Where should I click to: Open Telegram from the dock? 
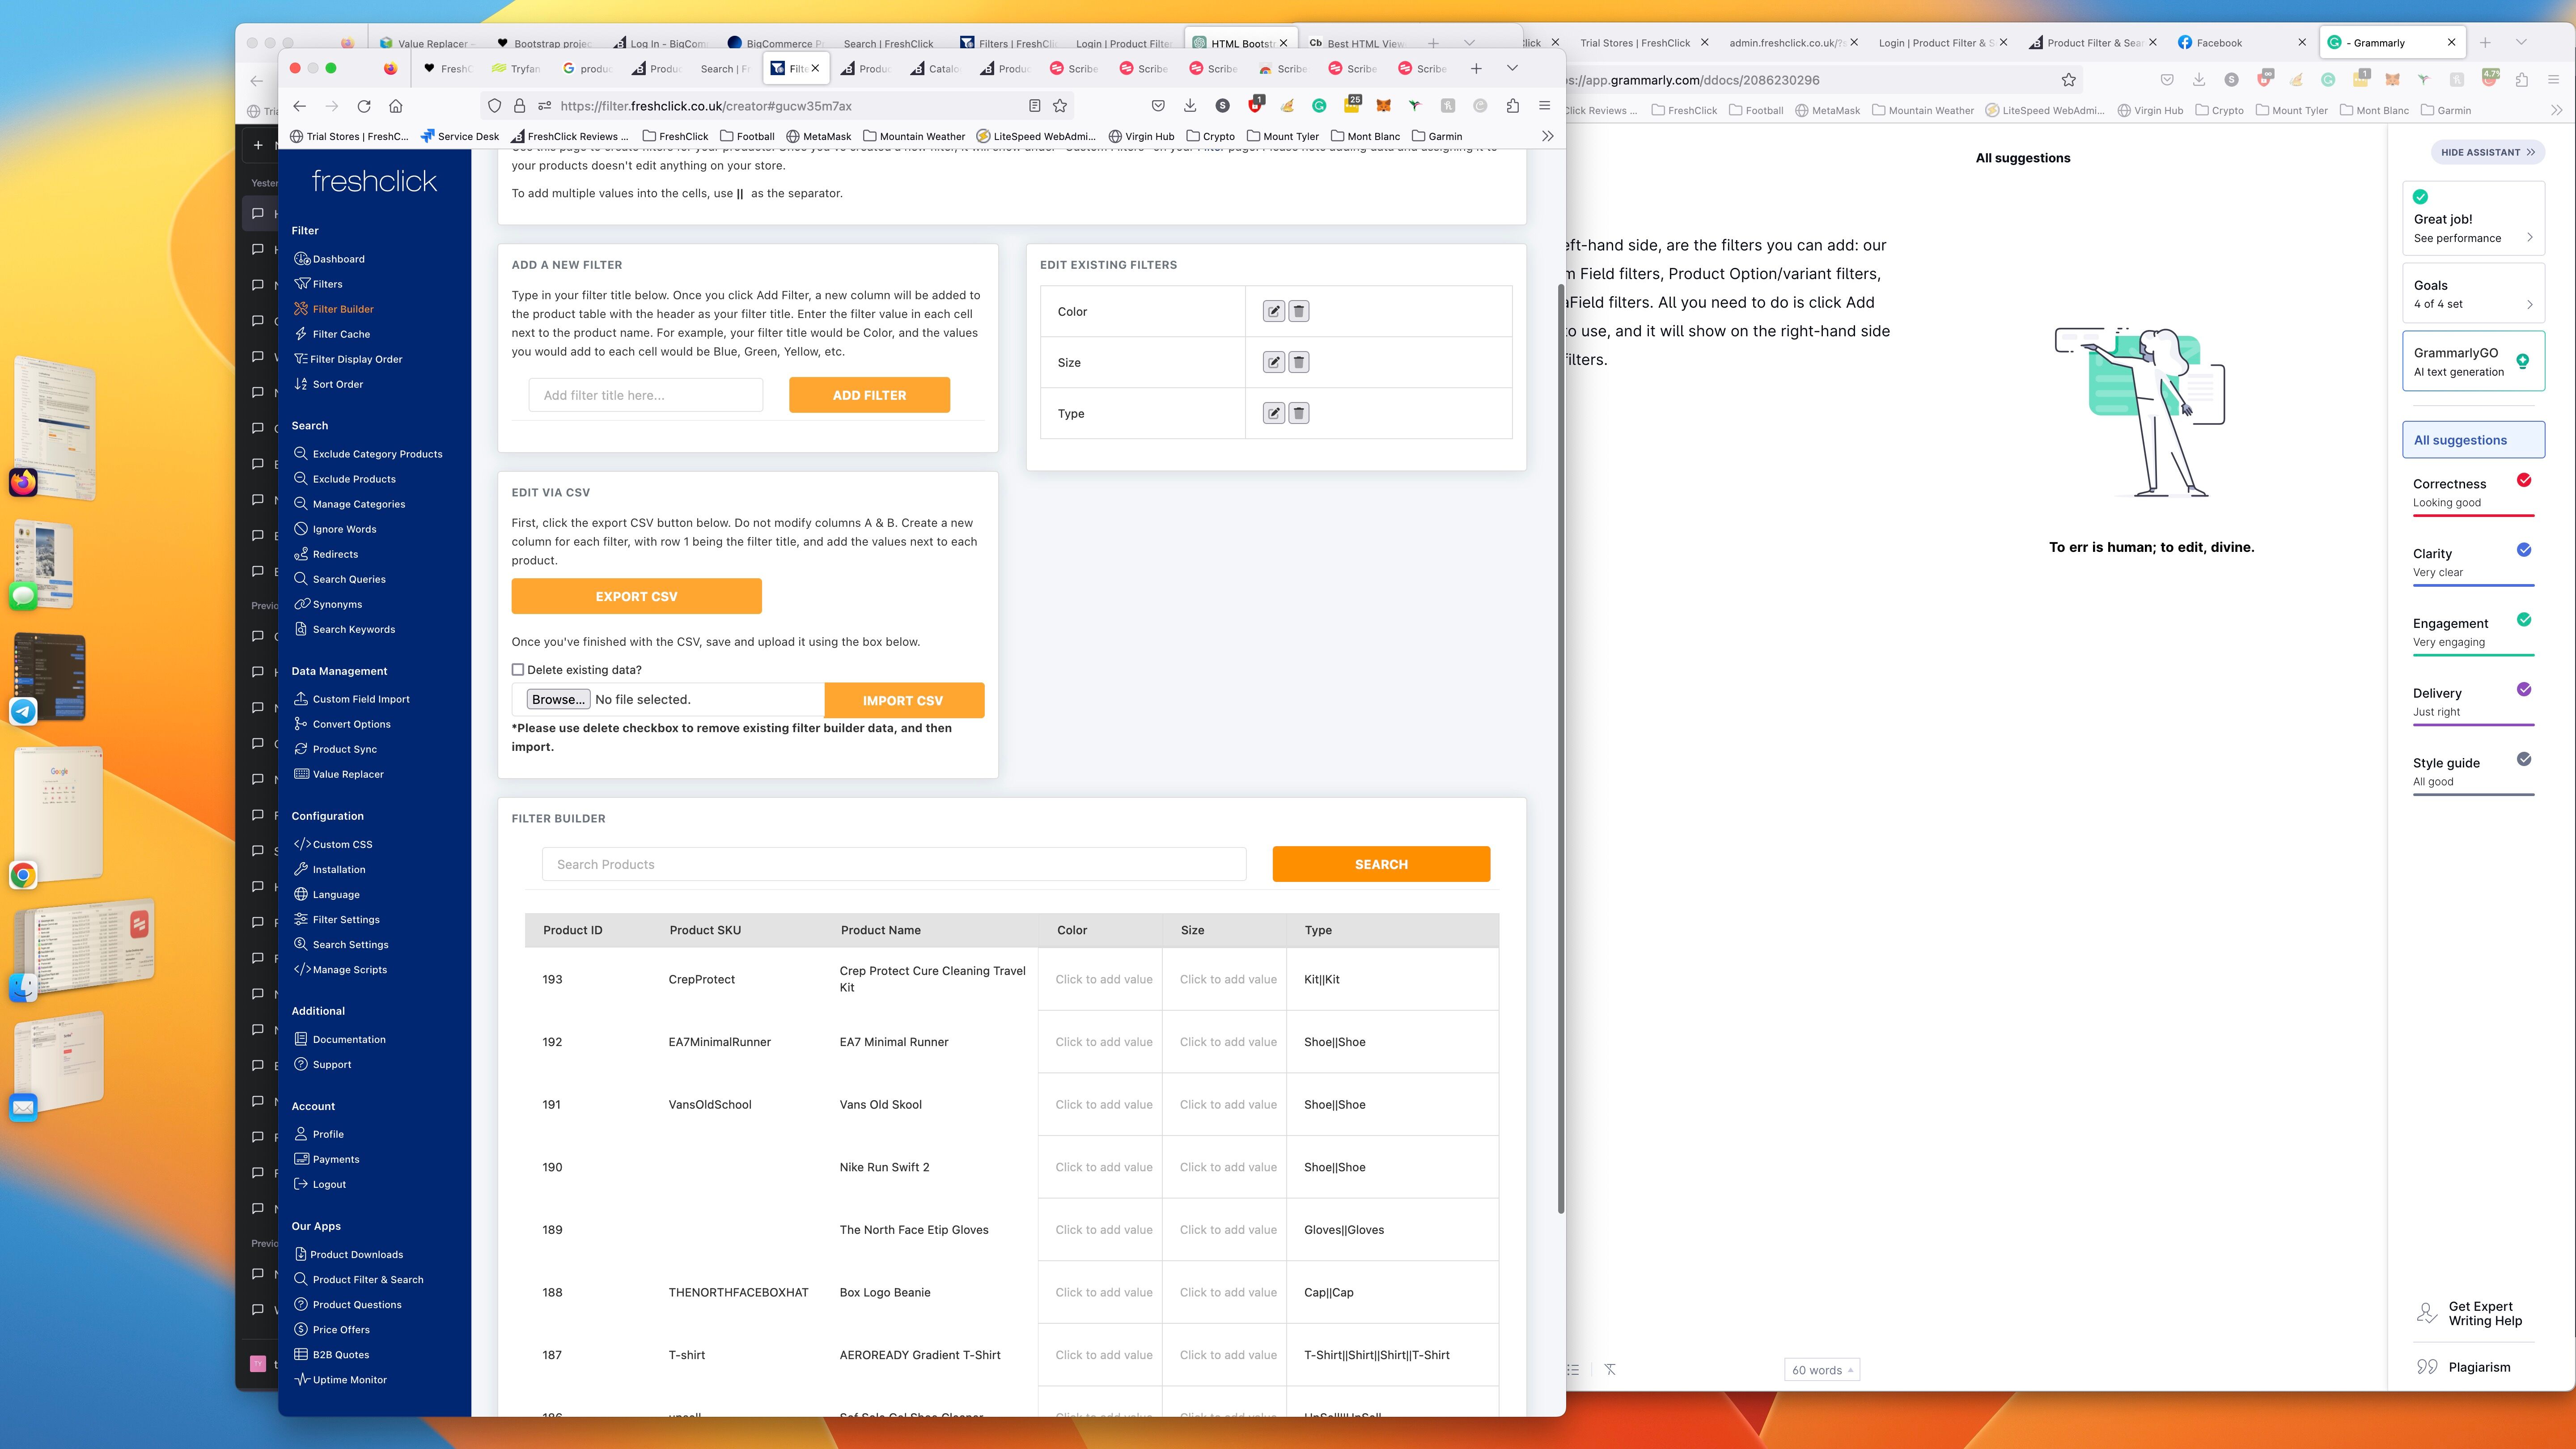23,711
